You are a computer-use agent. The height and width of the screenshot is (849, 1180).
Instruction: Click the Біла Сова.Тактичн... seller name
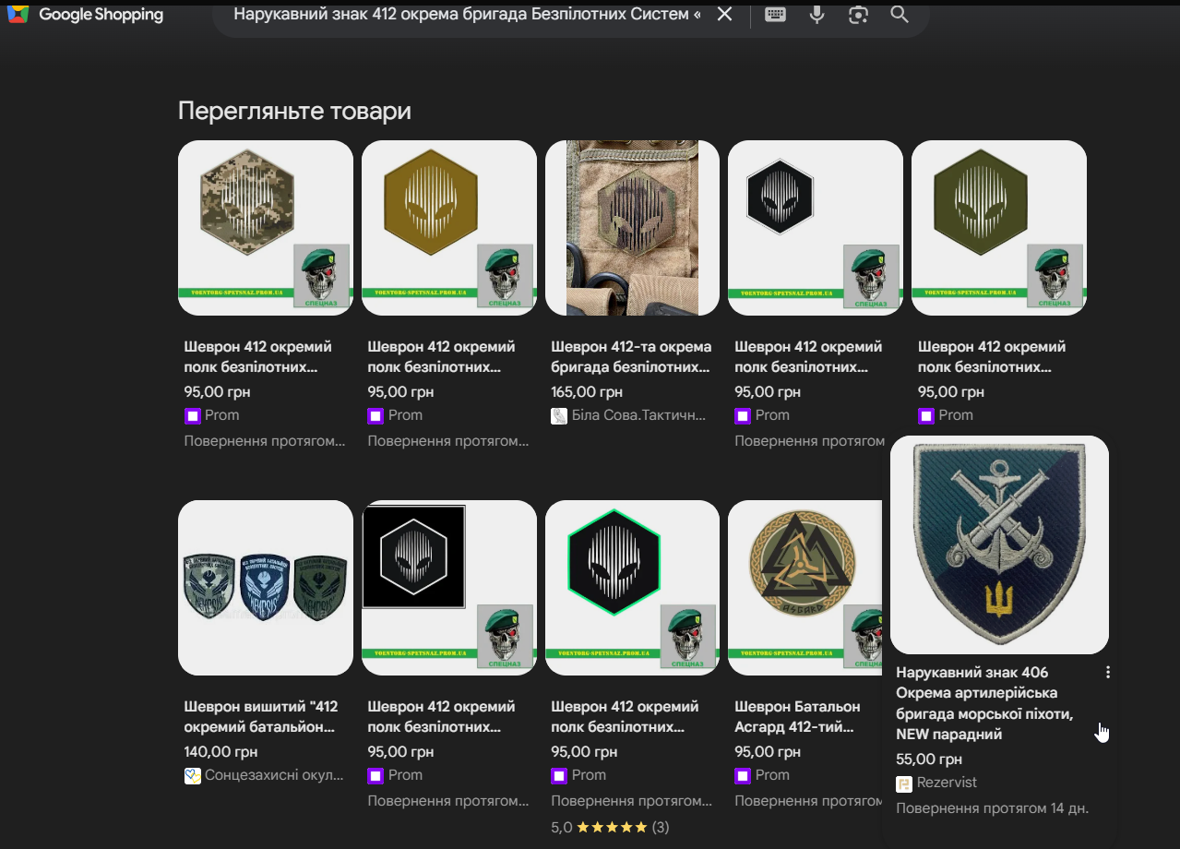point(639,416)
